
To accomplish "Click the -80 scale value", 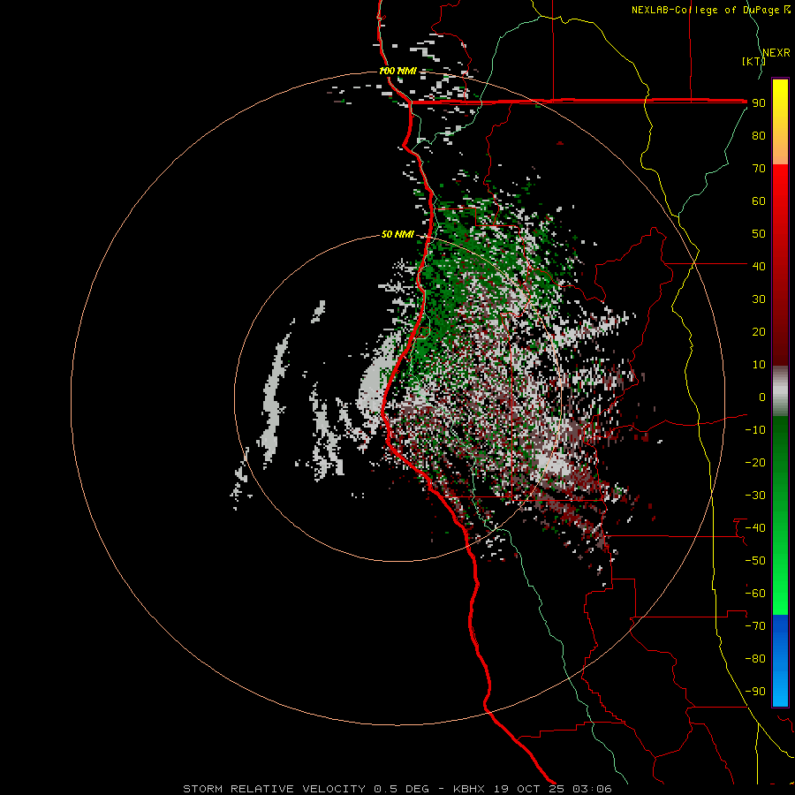I will [755, 659].
